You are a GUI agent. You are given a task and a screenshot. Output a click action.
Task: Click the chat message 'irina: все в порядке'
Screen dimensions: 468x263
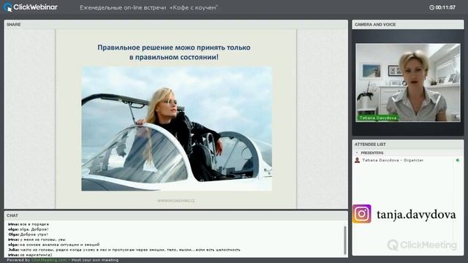tap(29, 224)
